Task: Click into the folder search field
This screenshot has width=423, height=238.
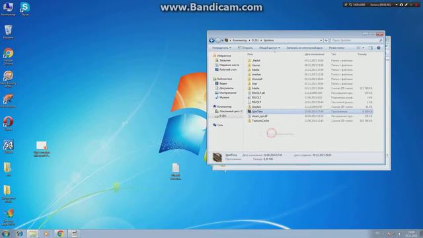Action: point(356,40)
